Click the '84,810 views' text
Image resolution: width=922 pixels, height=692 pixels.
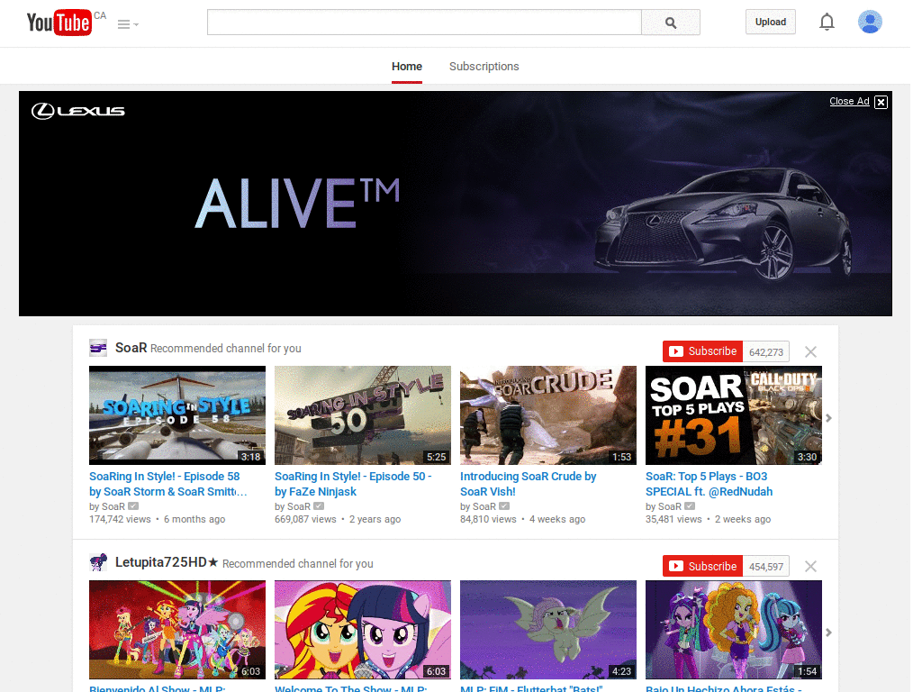tap(488, 519)
